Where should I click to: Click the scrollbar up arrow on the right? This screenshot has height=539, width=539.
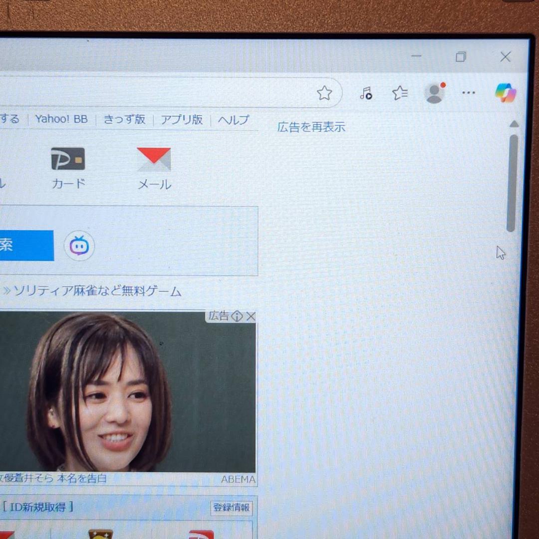514,124
